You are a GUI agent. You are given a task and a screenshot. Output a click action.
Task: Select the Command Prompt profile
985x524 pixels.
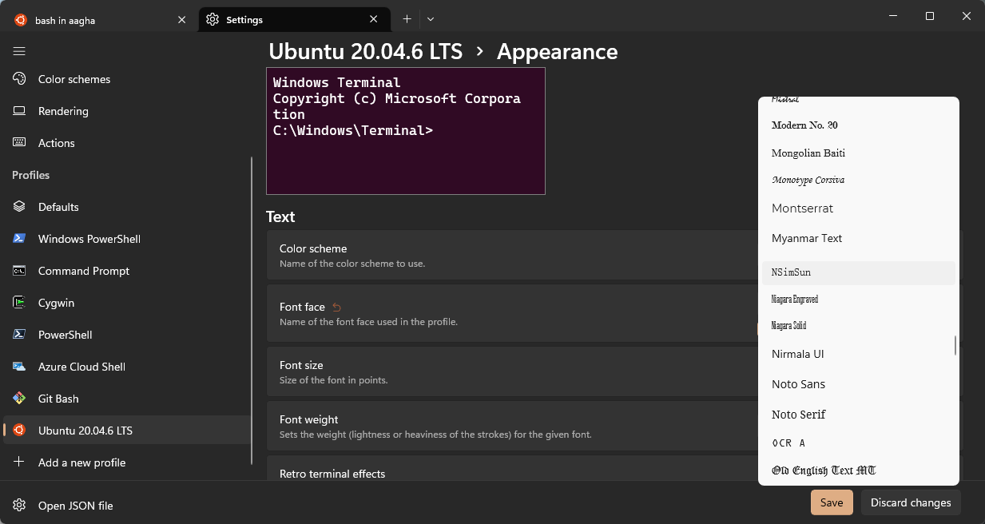click(126, 271)
